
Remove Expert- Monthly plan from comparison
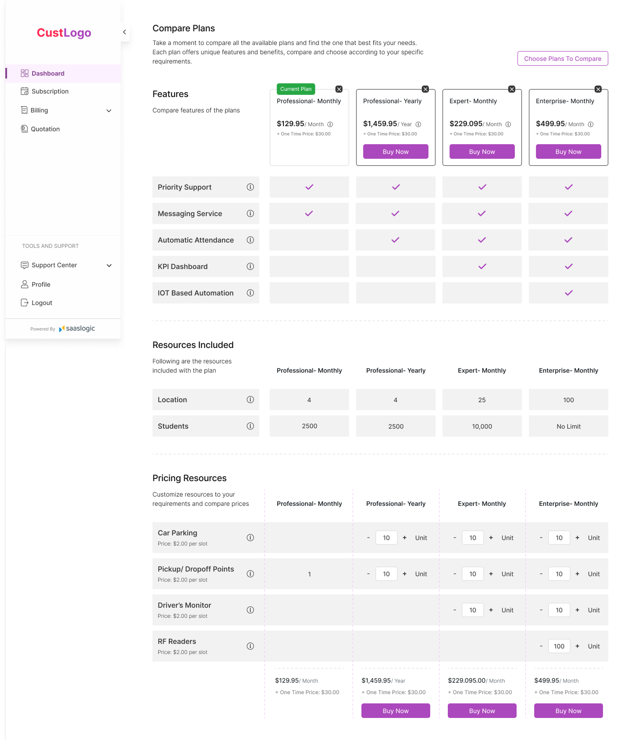(512, 89)
